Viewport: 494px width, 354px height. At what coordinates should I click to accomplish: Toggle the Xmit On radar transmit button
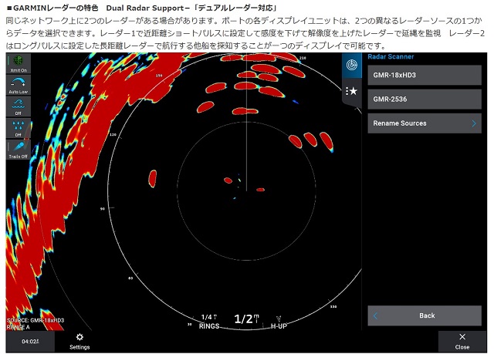(18, 63)
